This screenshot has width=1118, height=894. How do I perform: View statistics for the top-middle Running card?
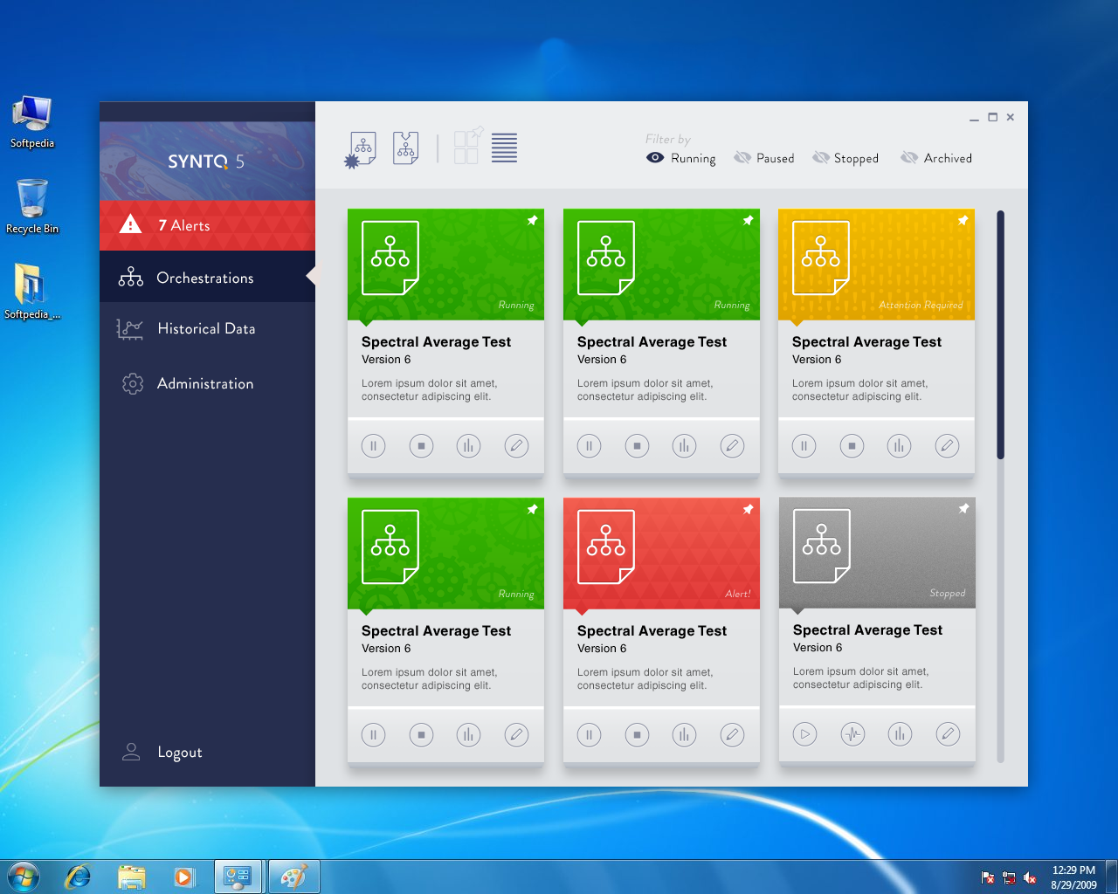click(684, 446)
